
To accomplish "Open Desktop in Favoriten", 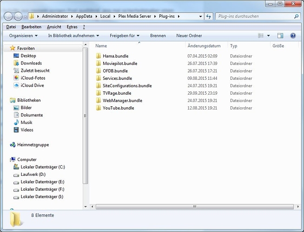I will [x=28, y=56].
